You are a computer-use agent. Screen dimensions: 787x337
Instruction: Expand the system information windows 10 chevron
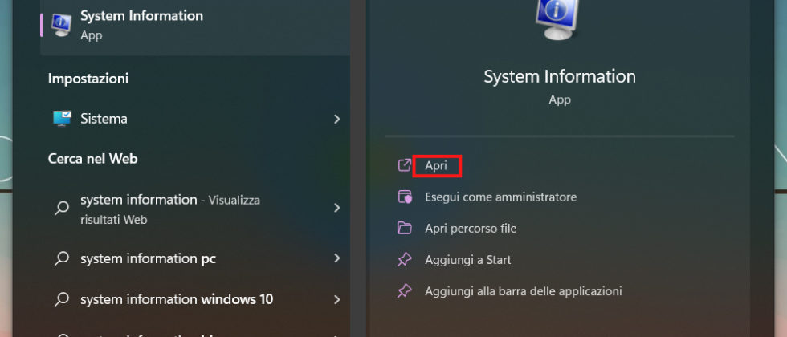[x=336, y=299]
